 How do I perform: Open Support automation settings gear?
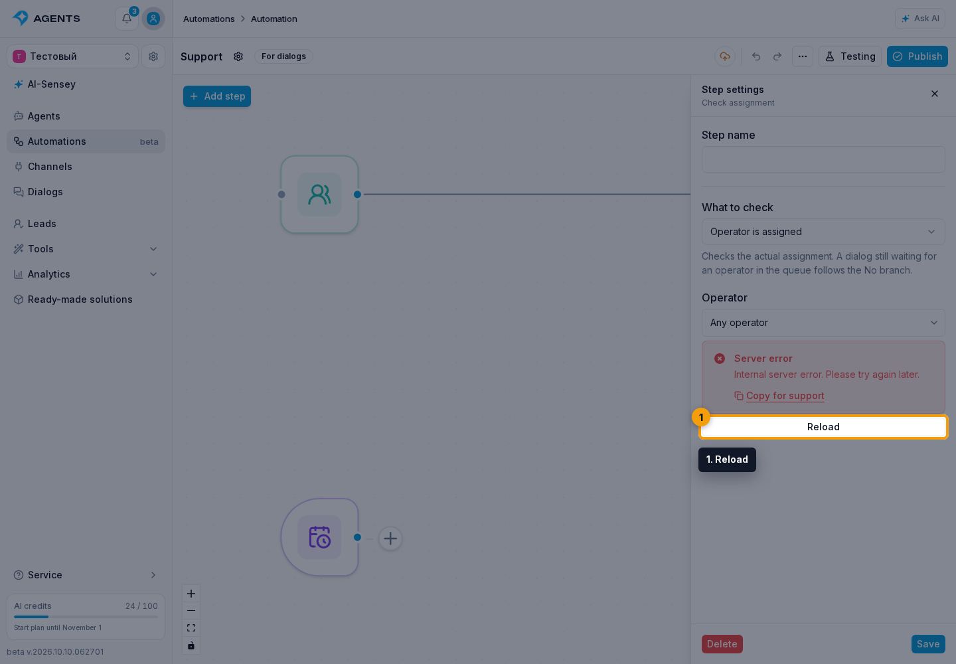238,56
